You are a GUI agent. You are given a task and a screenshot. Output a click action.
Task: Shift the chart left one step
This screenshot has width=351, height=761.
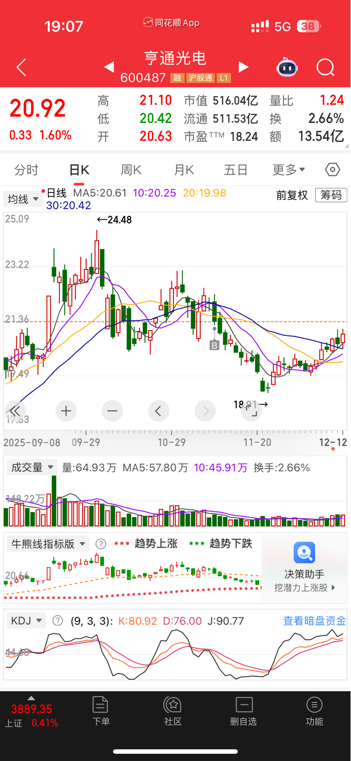point(158,411)
